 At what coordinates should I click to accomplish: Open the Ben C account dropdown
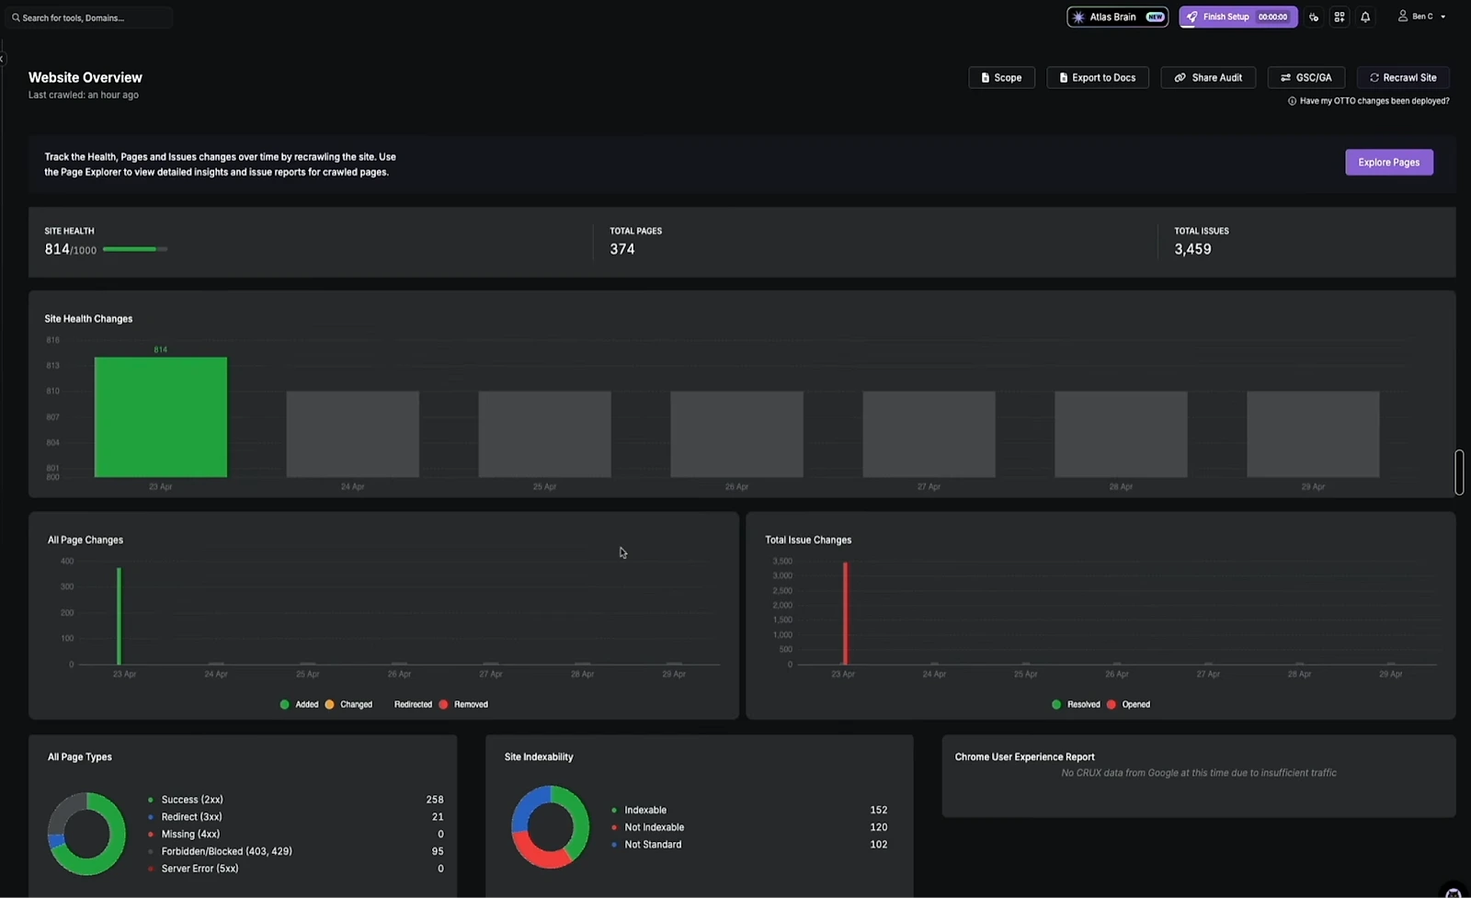(1421, 17)
